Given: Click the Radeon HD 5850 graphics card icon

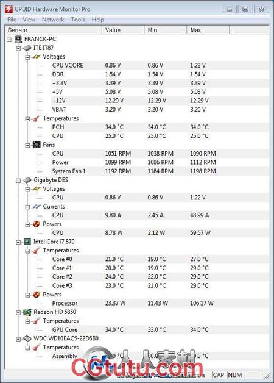Looking at the screenshot, I should pyautogui.click(x=27, y=312).
